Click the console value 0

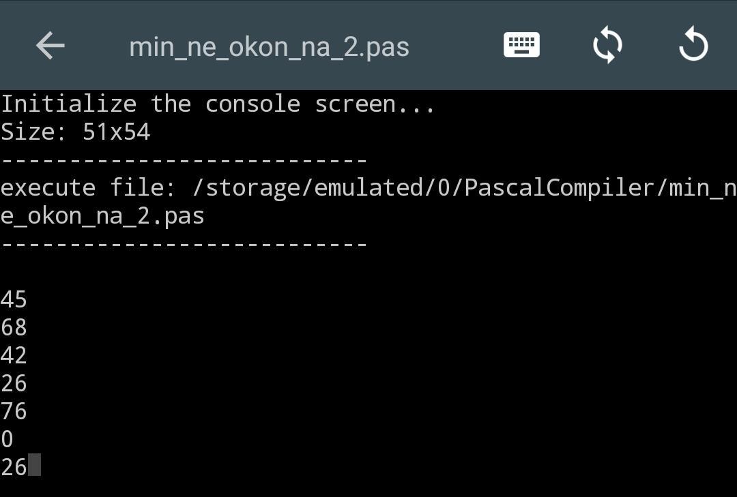click(x=7, y=440)
